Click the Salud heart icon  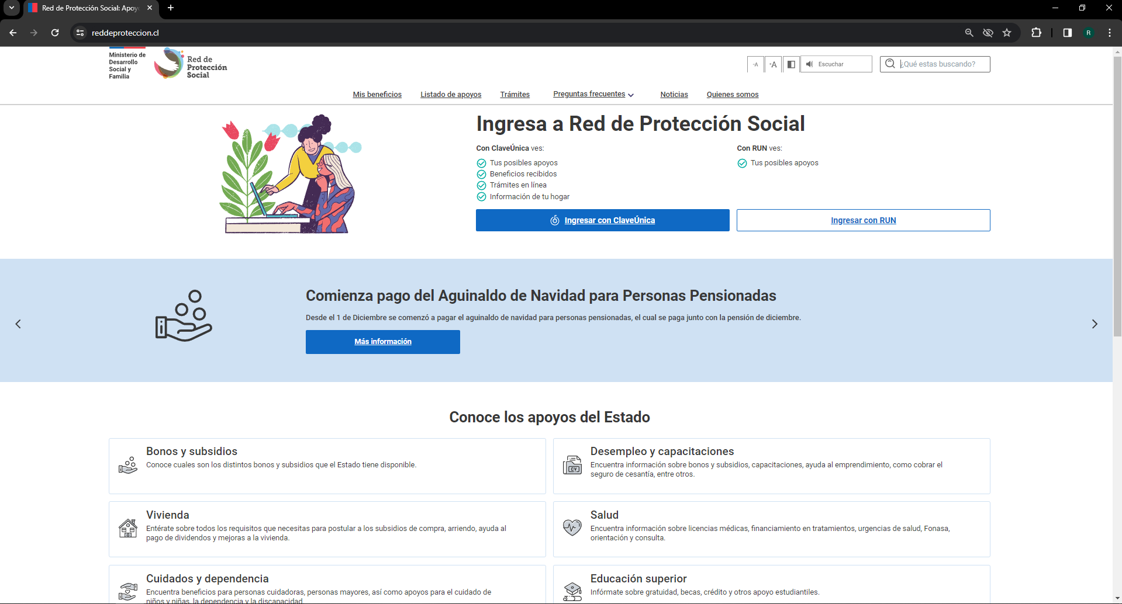click(572, 527)
